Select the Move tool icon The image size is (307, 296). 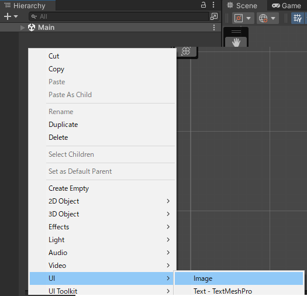point(185,51)
